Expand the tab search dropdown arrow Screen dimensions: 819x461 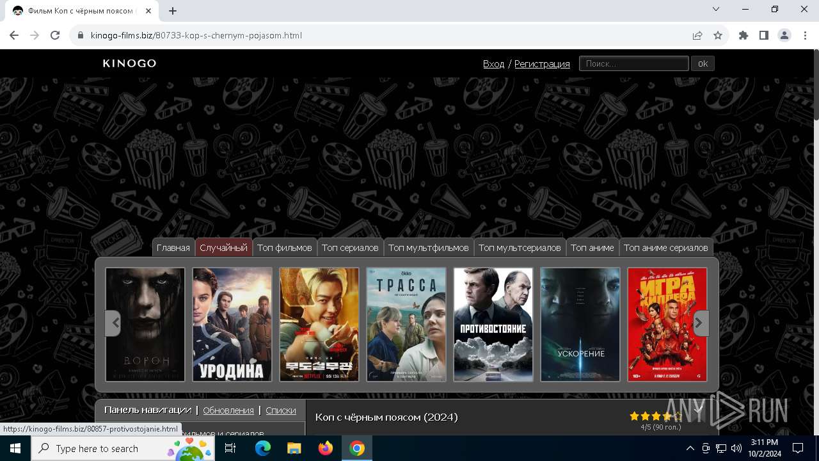716,9
